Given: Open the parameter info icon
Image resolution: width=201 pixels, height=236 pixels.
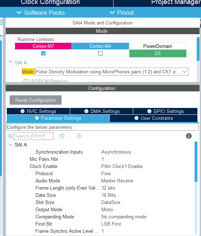Looking at the screenshot, I should coord(189,136).
